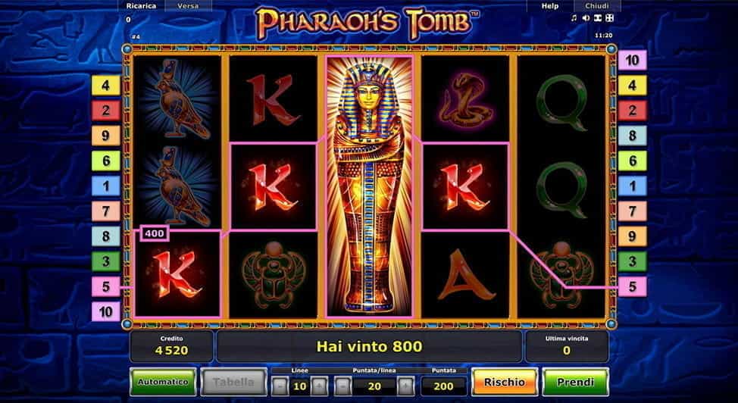Increase Linee with the plus button
This screenshot has height=403, width=738.
pyautogui.click(x=319, y=386)
